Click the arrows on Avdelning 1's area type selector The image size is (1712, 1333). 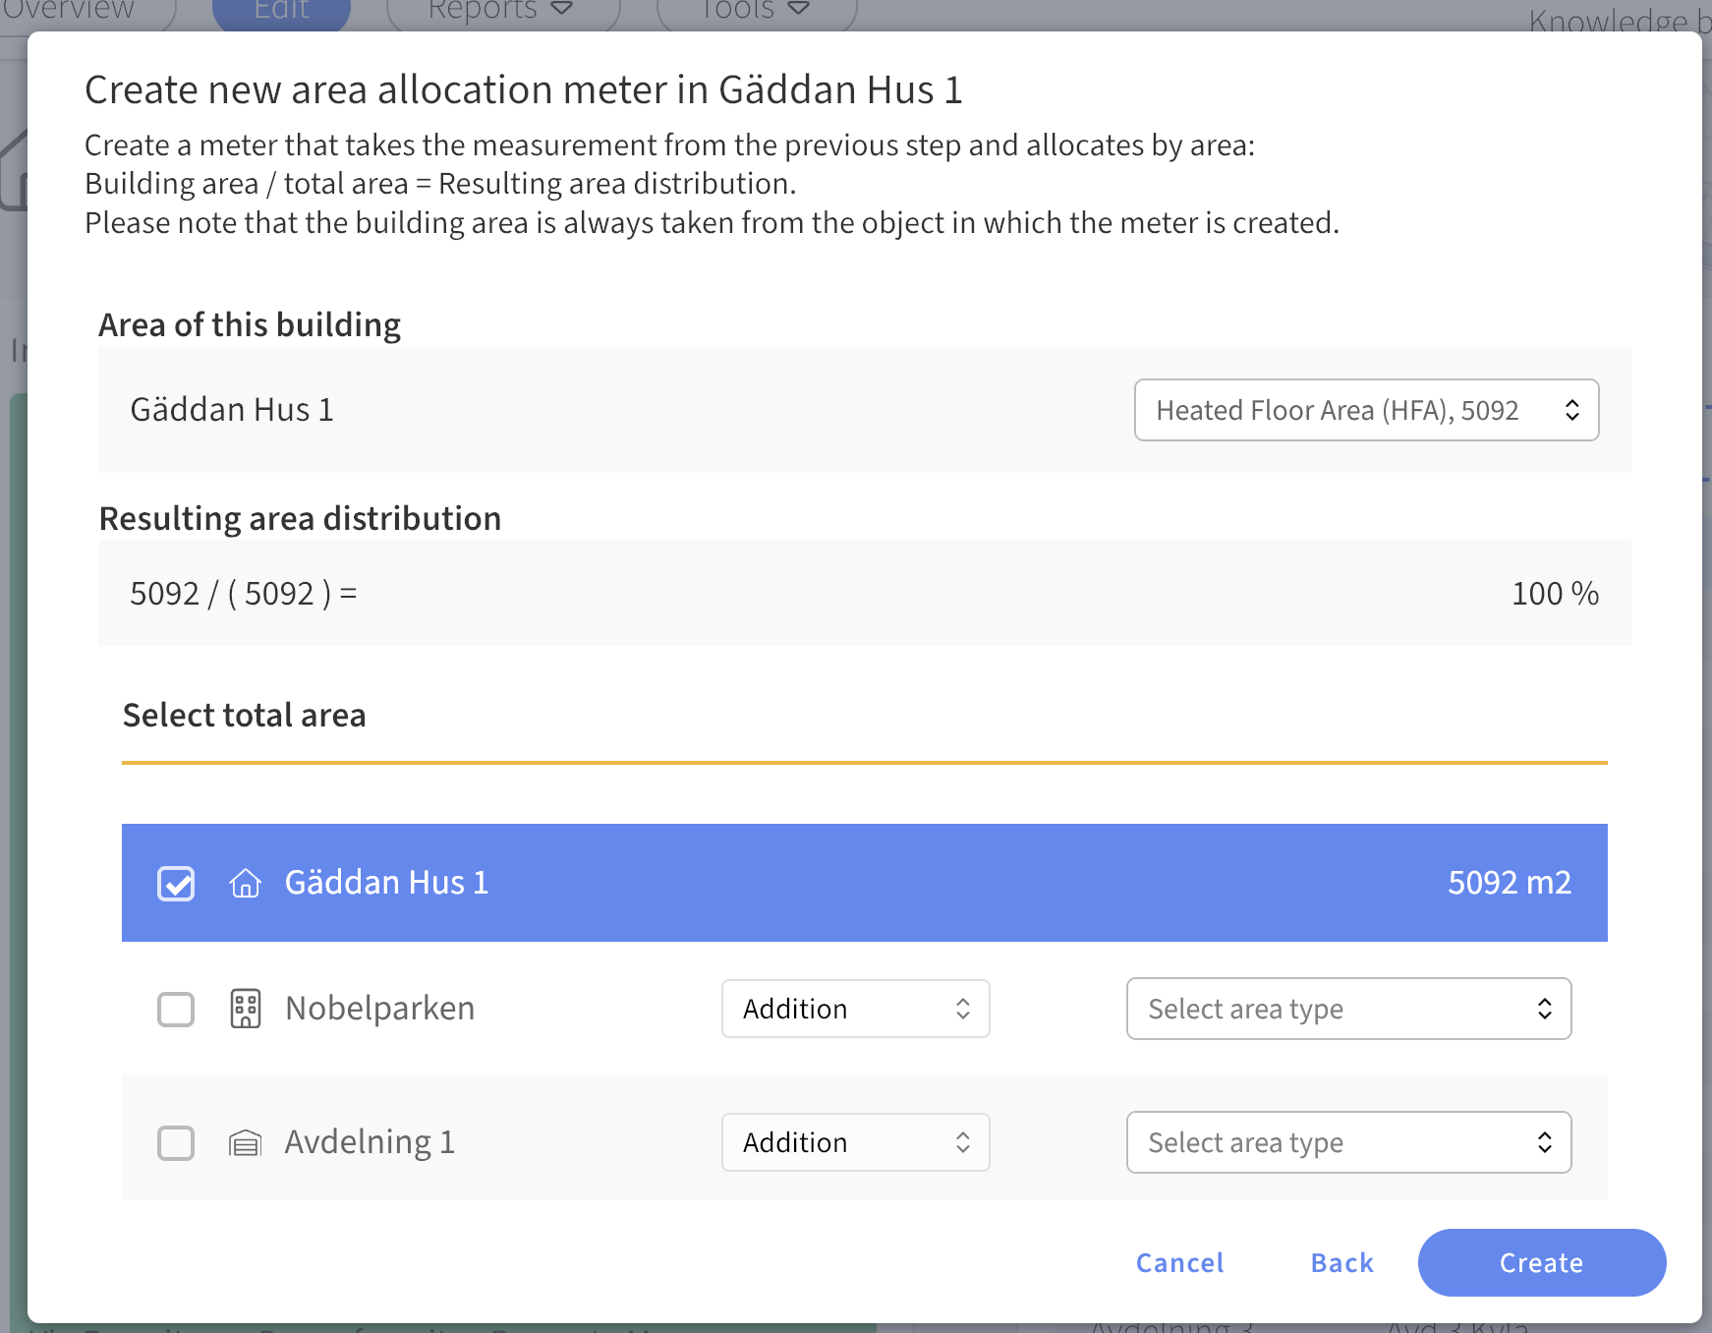click(x=1544, y=1142)
